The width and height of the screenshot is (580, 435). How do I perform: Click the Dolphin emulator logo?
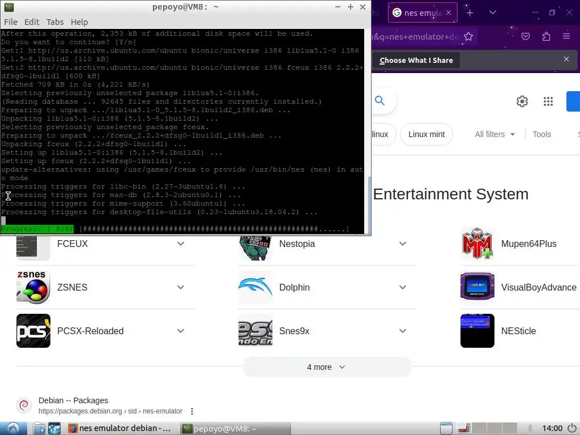(255, 287)
